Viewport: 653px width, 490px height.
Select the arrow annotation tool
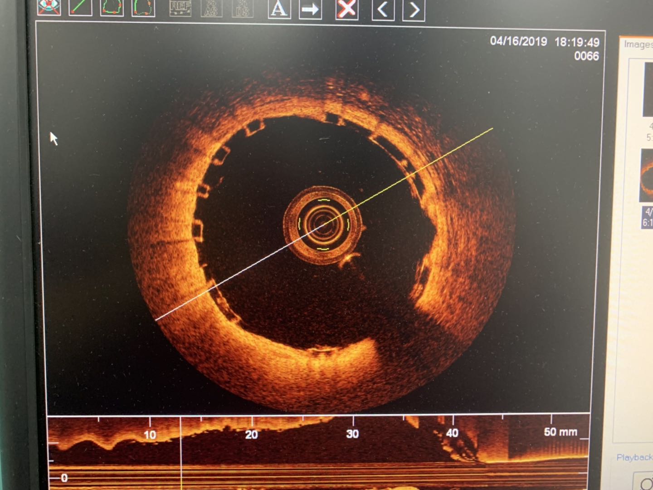click(310, 9)
